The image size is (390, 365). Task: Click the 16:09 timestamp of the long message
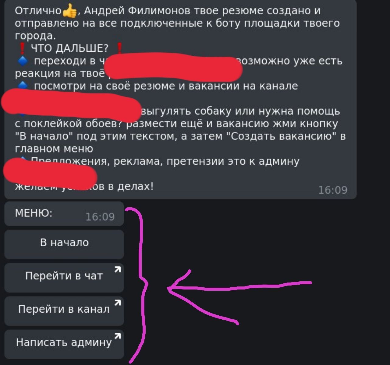[333, 190]
